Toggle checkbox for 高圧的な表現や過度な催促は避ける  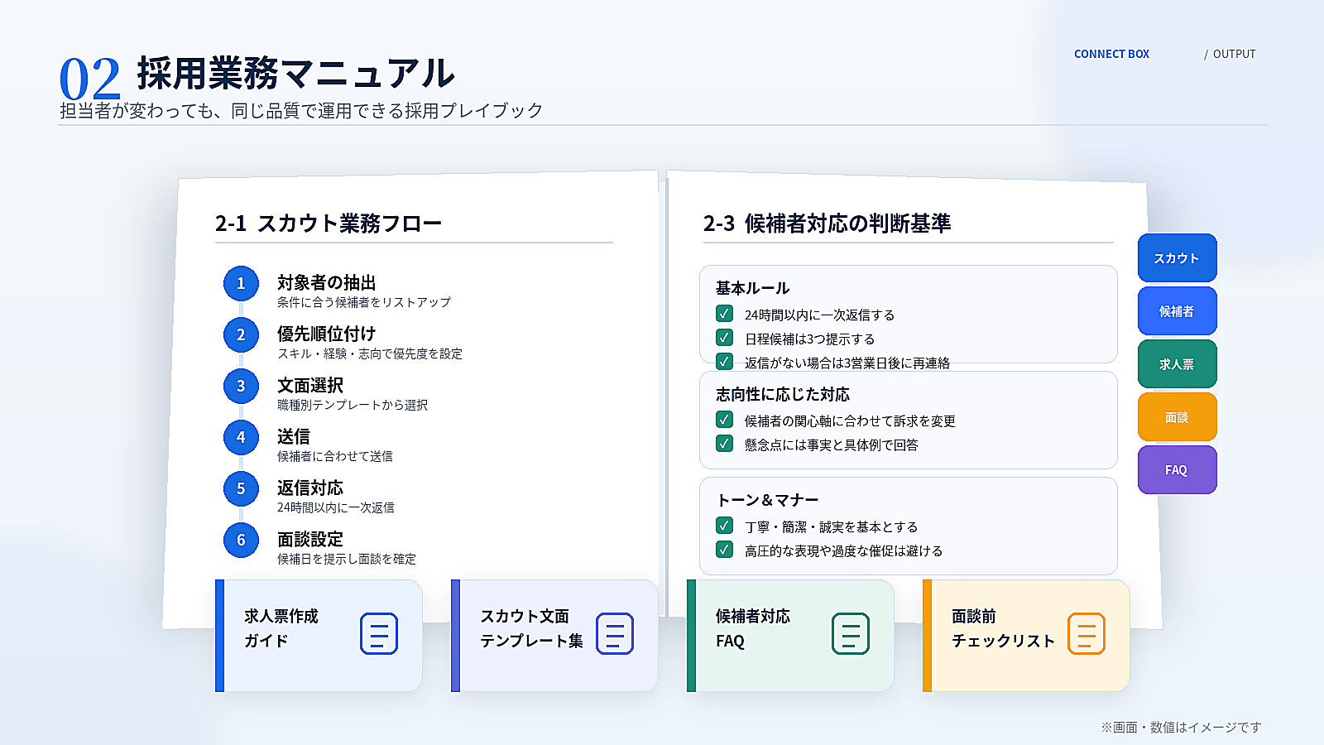tap(724, 550)
